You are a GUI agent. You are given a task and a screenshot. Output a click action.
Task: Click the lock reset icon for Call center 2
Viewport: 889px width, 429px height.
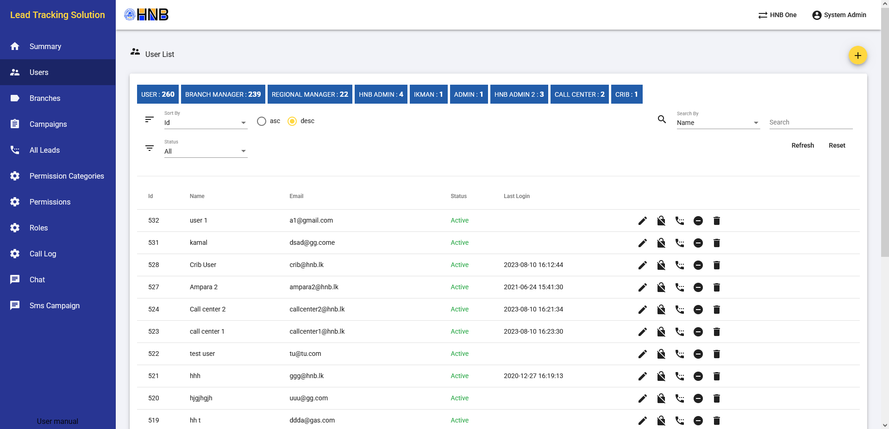click(x=661, y=310)
